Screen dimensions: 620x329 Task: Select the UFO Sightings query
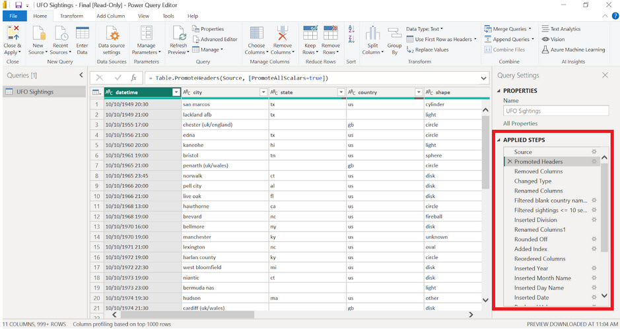(44, 92)
